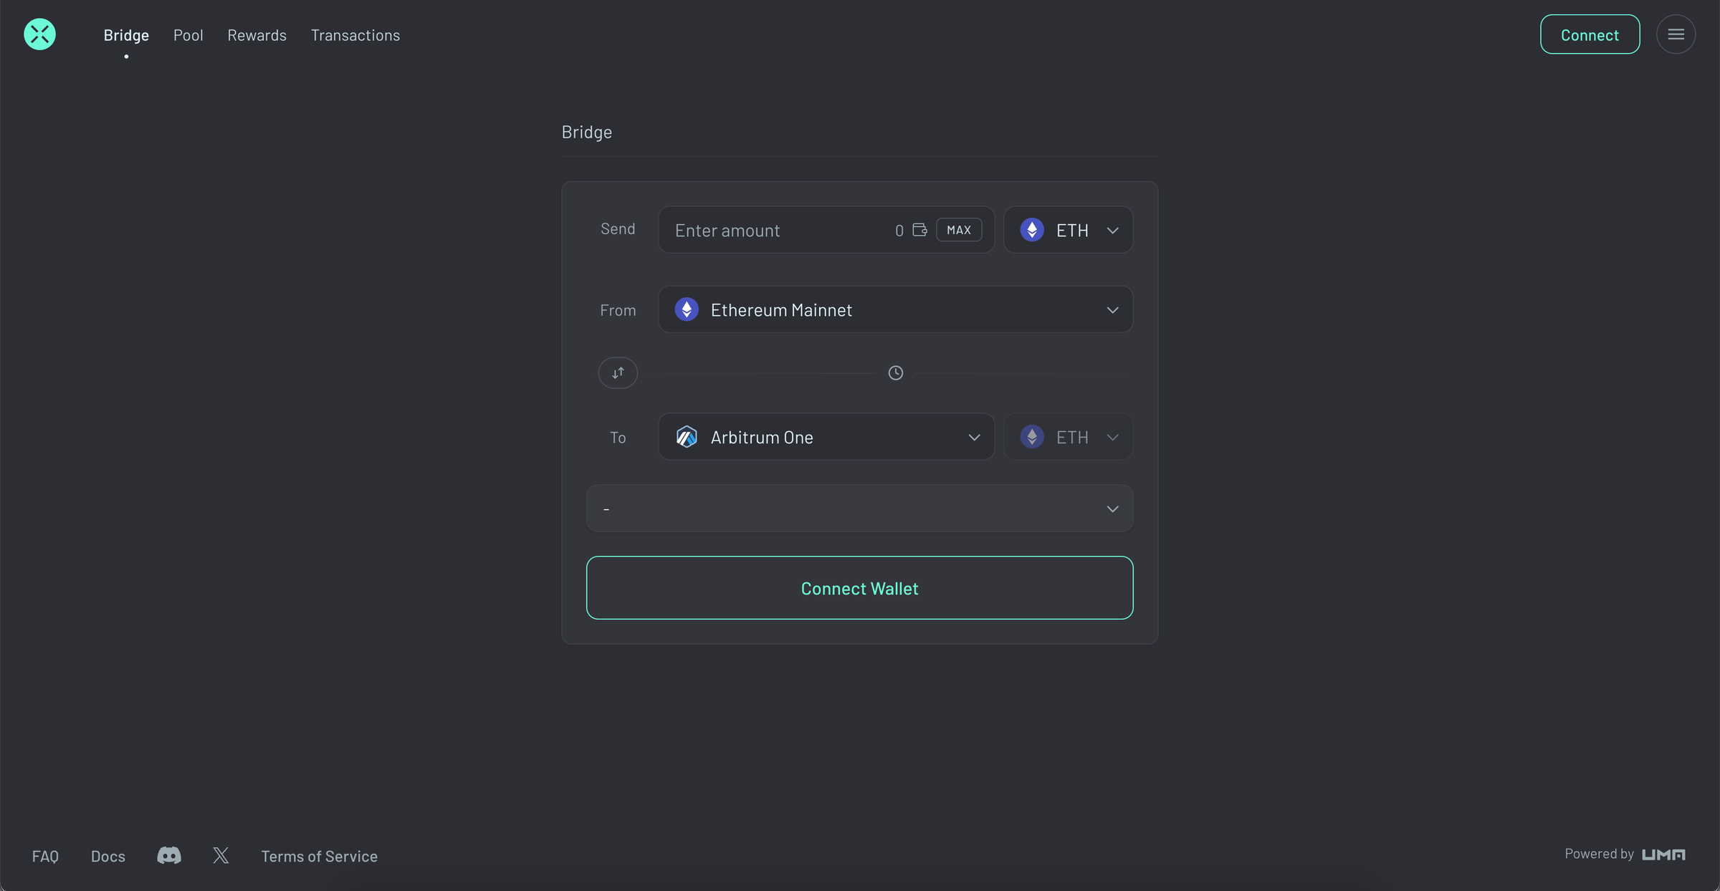The width and height of the screenshot is (1720, 891).
Task: Expand the Ethereum Mainnet source dropdown
Action: tap(895, 309)
